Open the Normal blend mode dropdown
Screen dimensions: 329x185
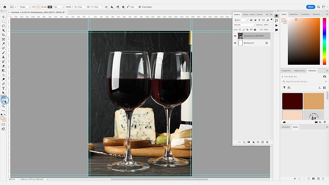point(244,25)
